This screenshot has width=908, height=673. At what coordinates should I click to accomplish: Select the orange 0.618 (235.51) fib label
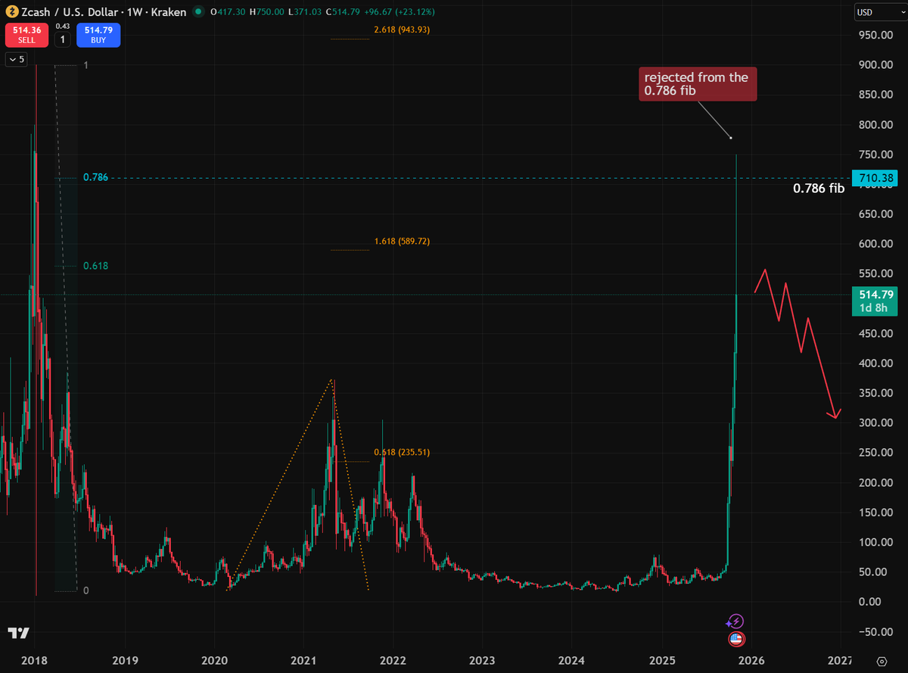pyautogui.click(x=402, y=452)
